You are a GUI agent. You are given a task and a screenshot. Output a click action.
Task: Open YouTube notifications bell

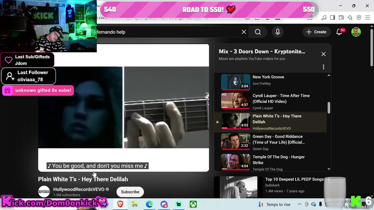(x=339, y=32)
